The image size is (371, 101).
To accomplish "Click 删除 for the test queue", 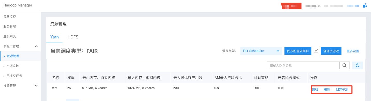I will pyautogui.click(x=327, y=90).
